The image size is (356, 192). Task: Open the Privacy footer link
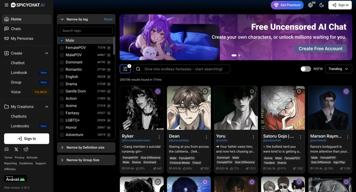point(19,158)
